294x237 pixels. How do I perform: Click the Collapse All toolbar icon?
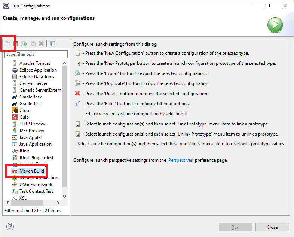[53, 43]
